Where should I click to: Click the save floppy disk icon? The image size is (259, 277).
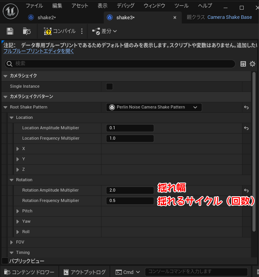[10, 31]
